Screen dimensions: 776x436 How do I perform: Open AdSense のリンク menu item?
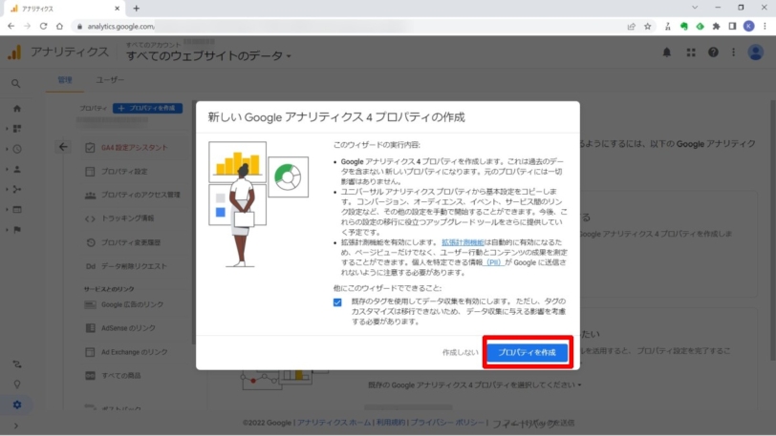(x=128, y=328)
